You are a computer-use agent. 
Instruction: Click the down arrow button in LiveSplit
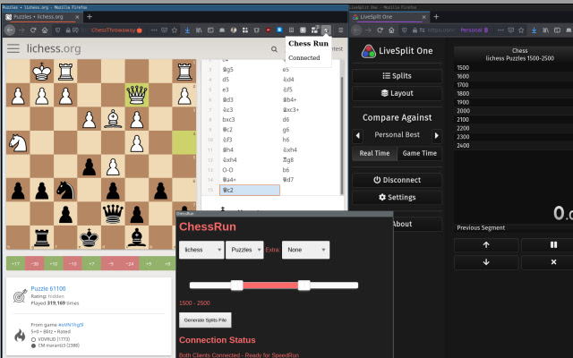(486, 262)
